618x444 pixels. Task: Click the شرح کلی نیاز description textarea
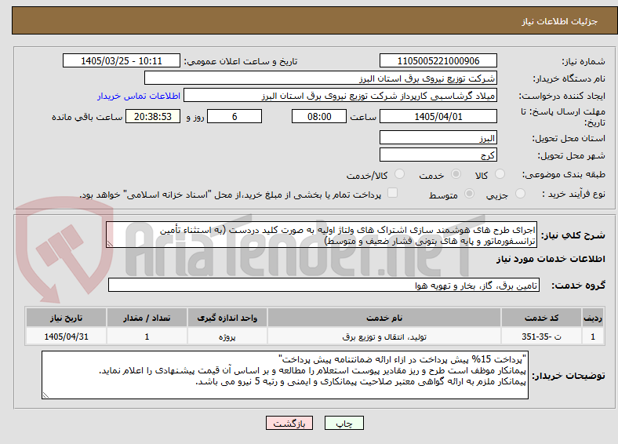point(322,235)
